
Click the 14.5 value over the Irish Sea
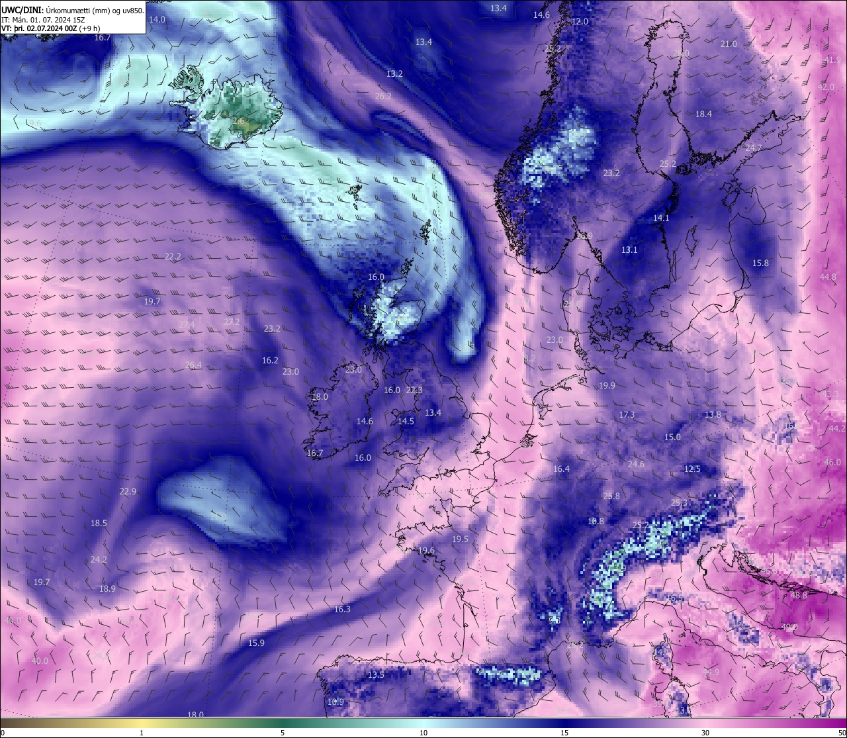[x=406, y=421]
